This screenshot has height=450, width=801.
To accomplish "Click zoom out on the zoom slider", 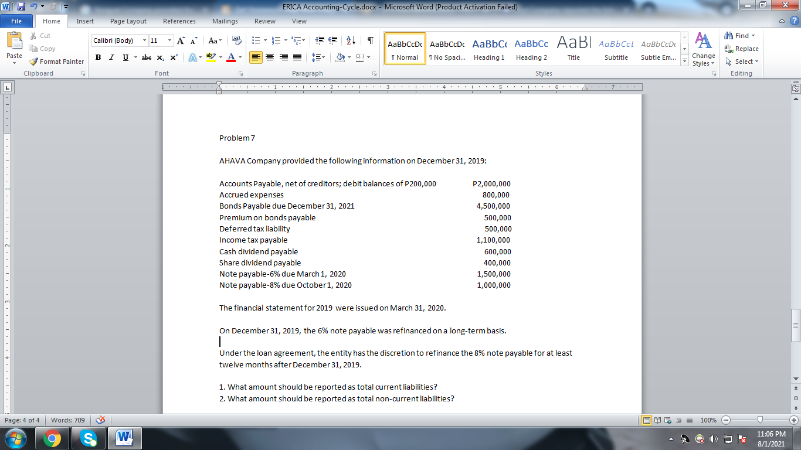I will point(725,420).
